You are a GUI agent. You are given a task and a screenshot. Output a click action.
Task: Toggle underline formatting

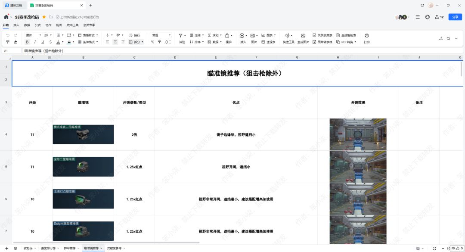point(43,42)
